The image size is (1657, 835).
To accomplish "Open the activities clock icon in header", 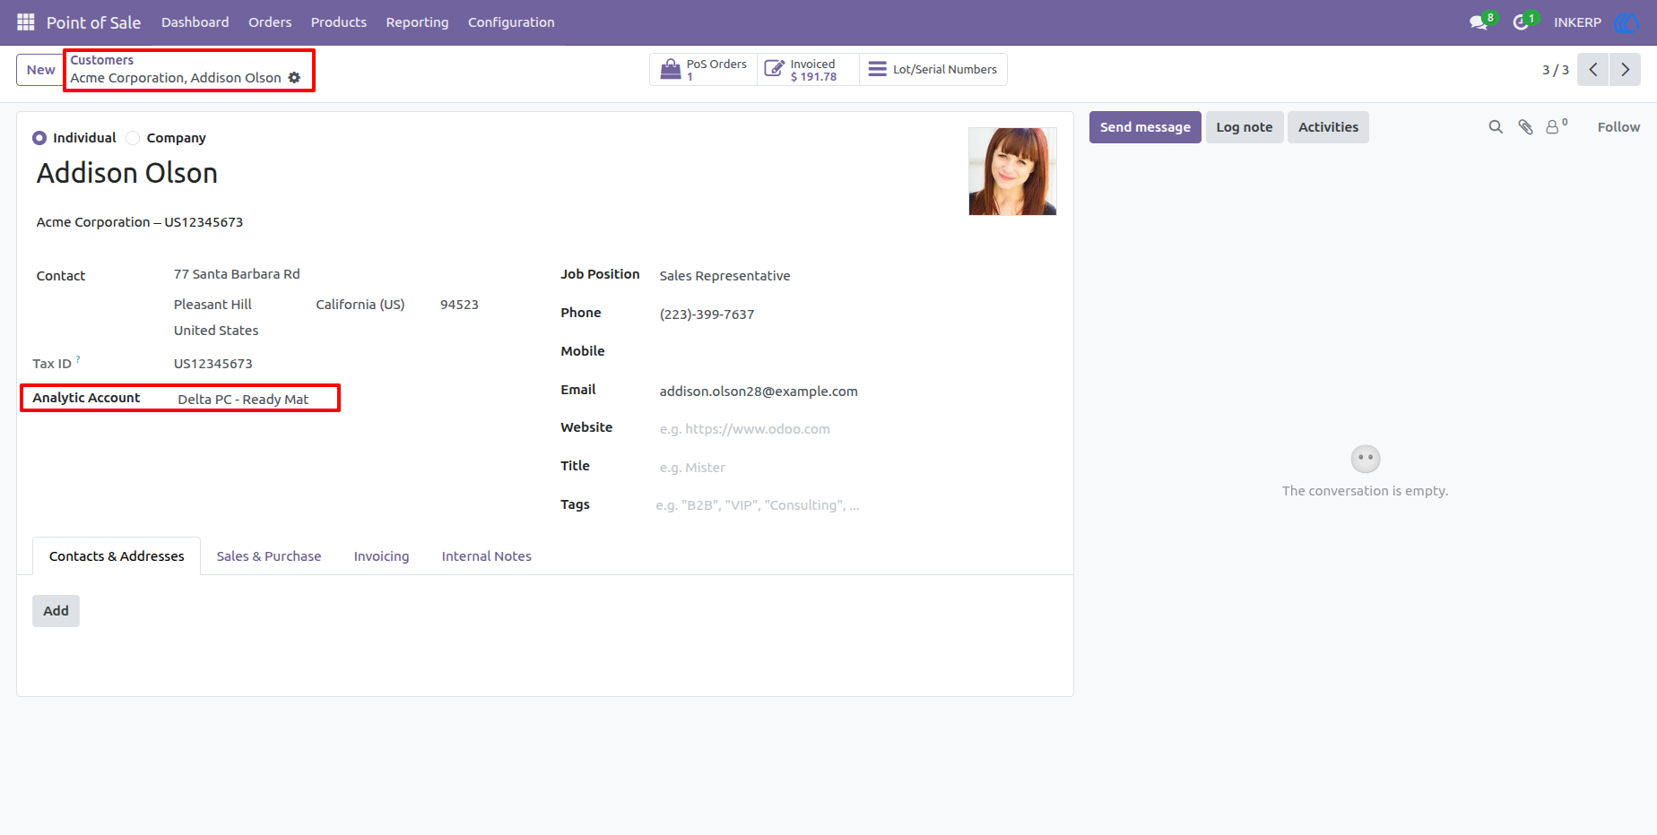I will (x=1521, y=22).
